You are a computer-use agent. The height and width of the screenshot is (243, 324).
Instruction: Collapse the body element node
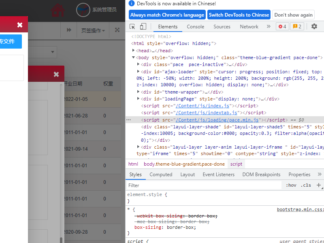[x=134, y=58]
